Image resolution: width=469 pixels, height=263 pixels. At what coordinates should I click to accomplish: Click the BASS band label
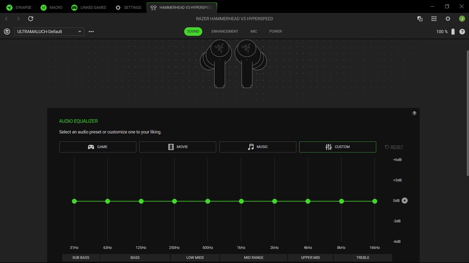click(x=135, y=258)
